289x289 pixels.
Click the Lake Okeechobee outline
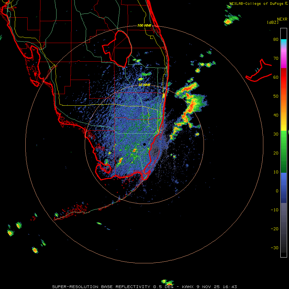(x=117, y=49)
